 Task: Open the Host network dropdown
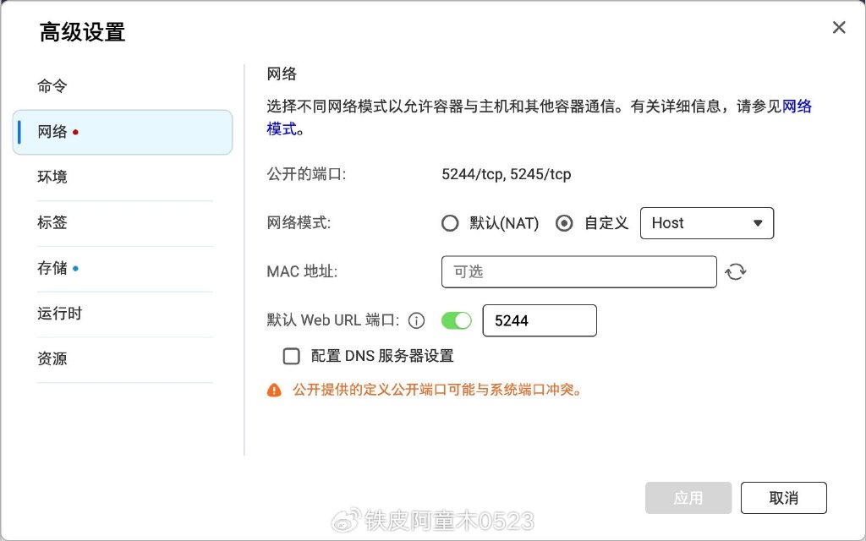707,222
